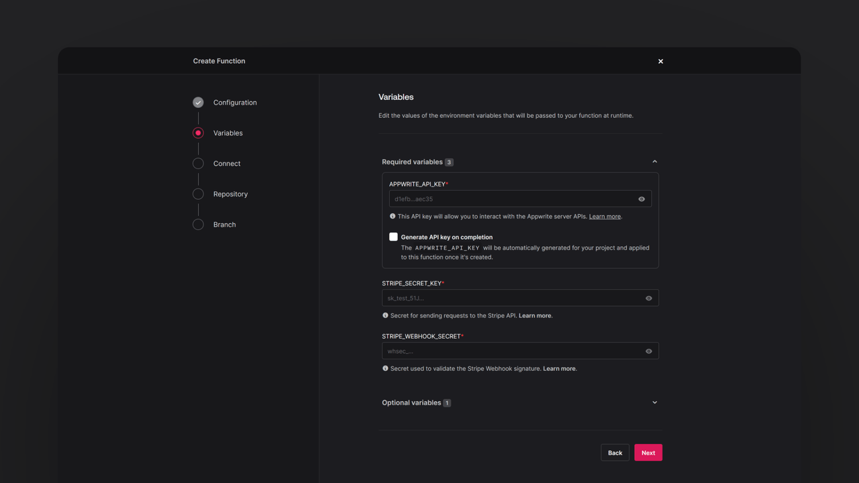Click the Optional variables heading text
The height and width of the screenshot is (483, 859).
(x=411, y=402)
